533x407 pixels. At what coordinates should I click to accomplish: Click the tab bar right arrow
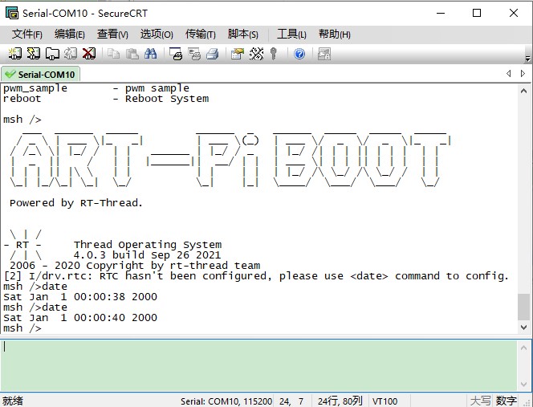coord(523,73)
